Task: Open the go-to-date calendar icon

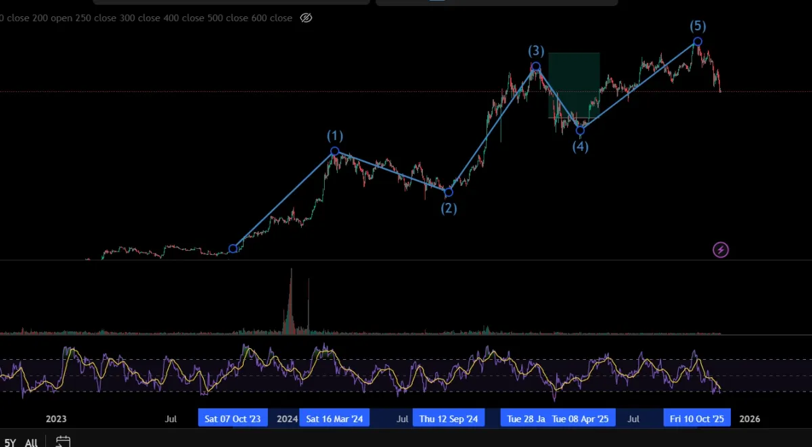Action: click(63, 442)
